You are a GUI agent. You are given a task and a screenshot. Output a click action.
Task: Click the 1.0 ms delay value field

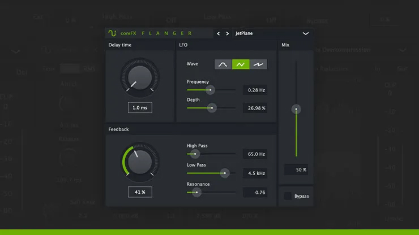pyautogui.click(x=140, y=107)
